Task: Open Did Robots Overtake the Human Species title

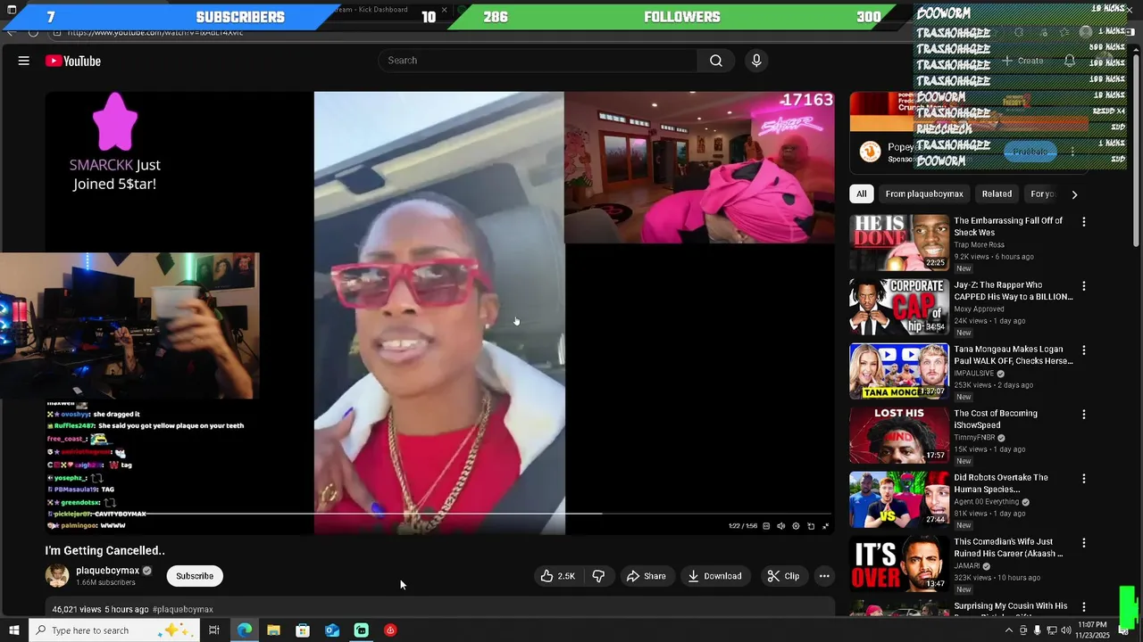Action: 1001,483
